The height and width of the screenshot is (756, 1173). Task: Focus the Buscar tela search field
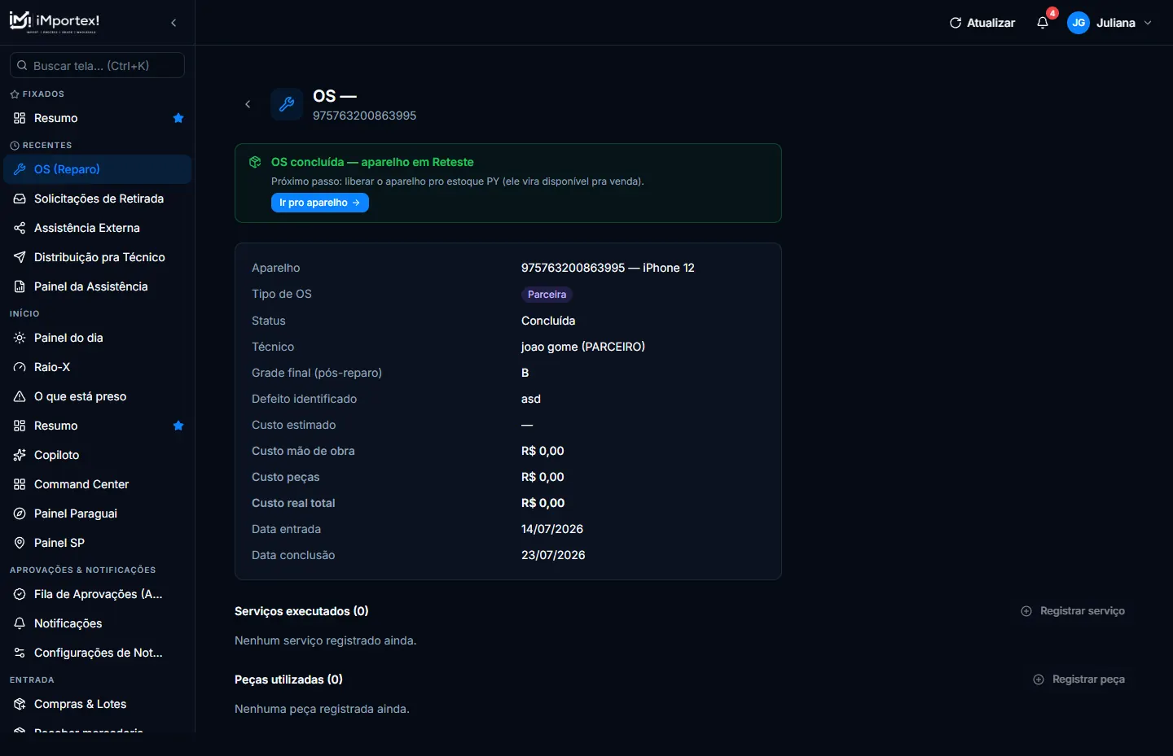coord(97,65)
